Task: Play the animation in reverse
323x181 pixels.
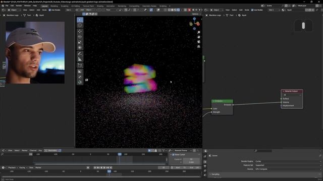Action: point(101,167)
